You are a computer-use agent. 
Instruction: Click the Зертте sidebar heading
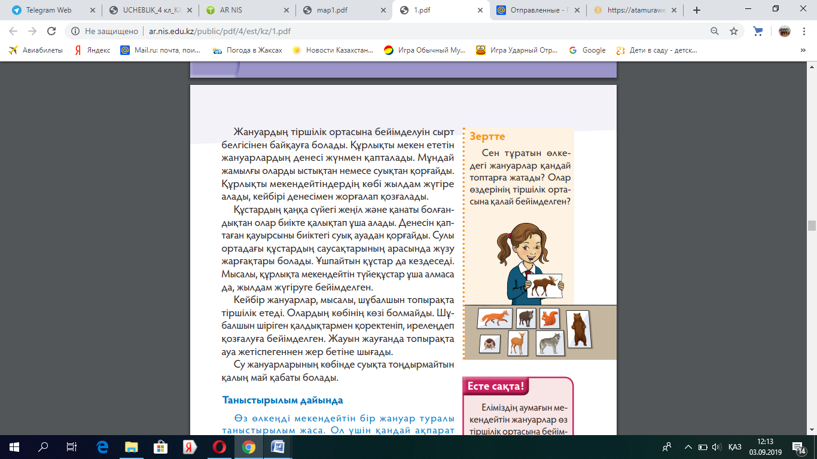click(487, 136)
